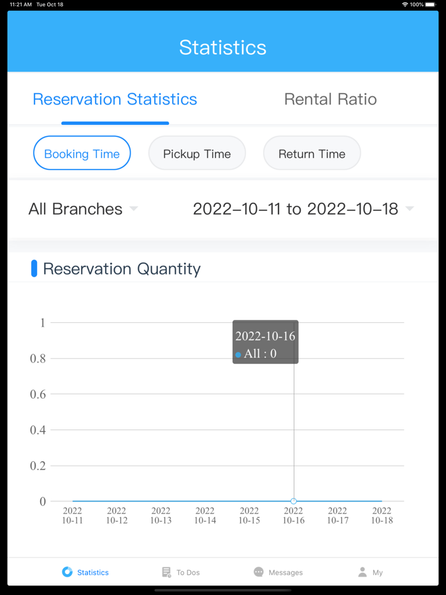Enable the Pickup Time filter
446x595 pixels.
point(197,154)
